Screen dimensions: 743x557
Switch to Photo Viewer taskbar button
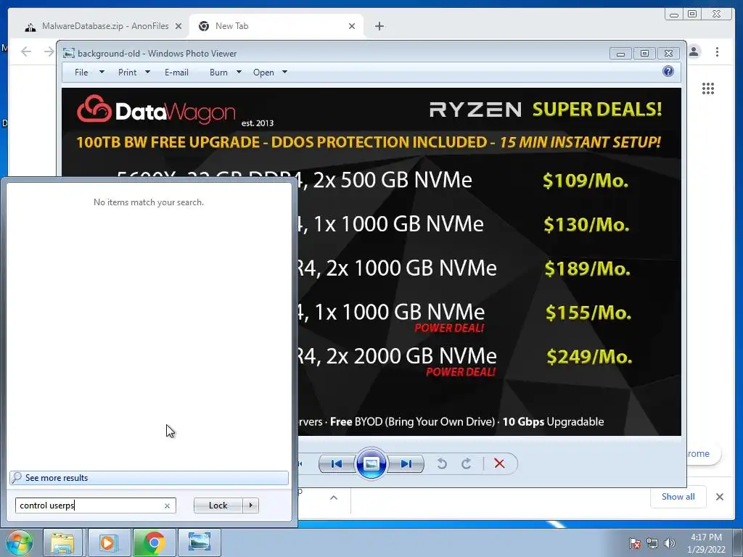200,542
